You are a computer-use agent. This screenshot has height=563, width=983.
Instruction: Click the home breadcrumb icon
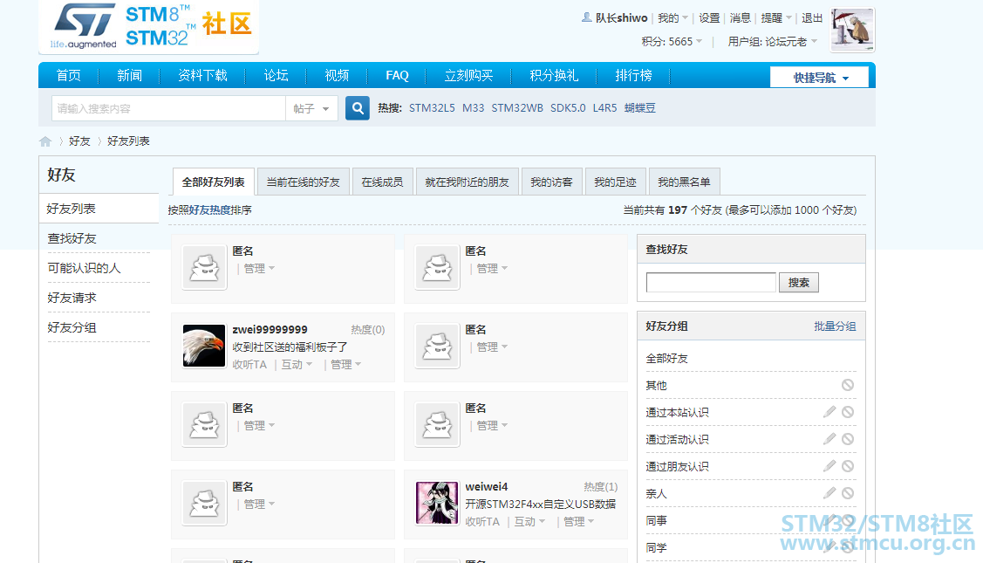(x=45, y=141)
